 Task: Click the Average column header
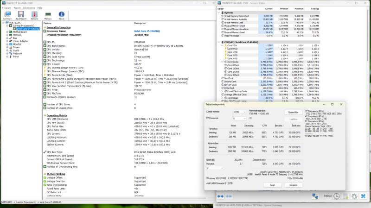pos(312,9)
